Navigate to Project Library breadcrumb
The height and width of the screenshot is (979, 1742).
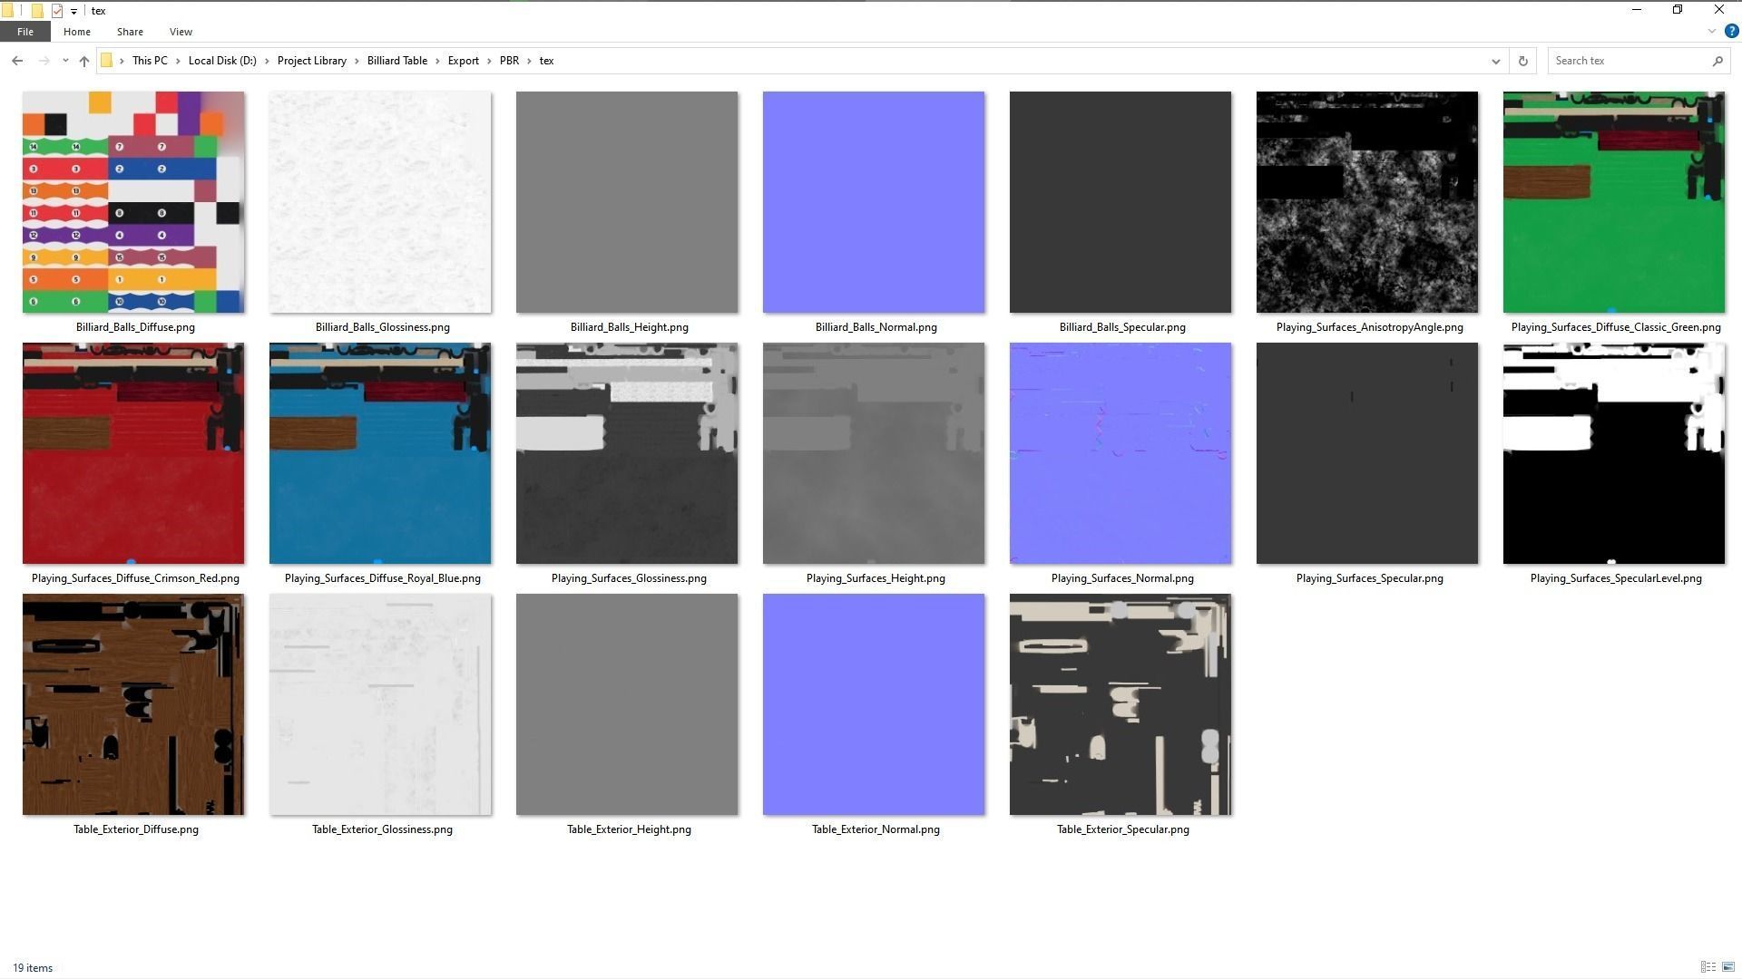click(311, 61)
